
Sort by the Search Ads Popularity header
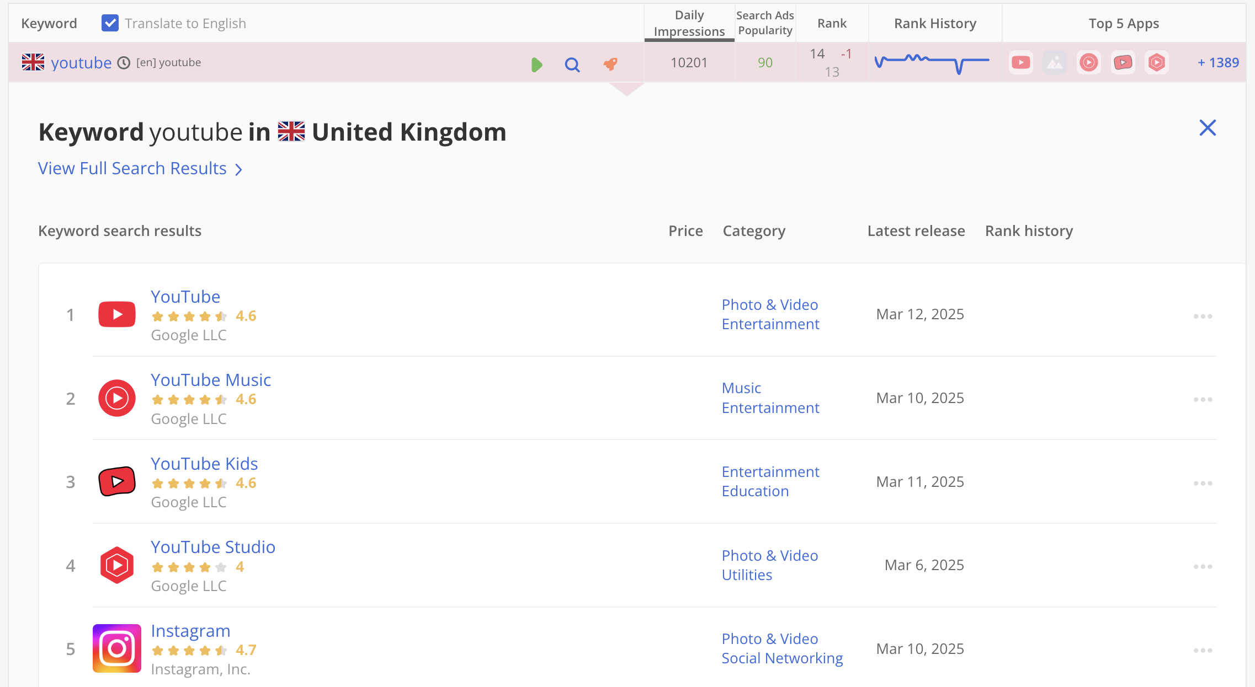(x=765, y=23)
